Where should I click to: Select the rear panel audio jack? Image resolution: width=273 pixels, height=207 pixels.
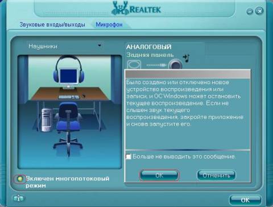pyautogui.click(x=176, y=64)
